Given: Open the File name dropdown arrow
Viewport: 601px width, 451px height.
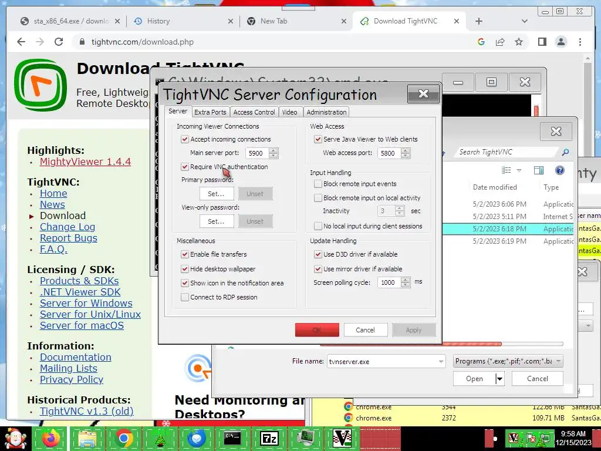Looking at the screenshot, I should click(x=441, y=361).
